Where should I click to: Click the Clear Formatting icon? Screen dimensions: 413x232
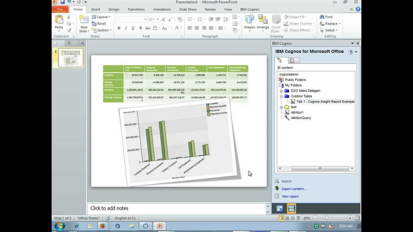pos(180,19)
